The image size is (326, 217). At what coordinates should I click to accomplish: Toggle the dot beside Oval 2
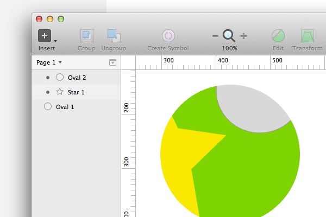point(48,78)
